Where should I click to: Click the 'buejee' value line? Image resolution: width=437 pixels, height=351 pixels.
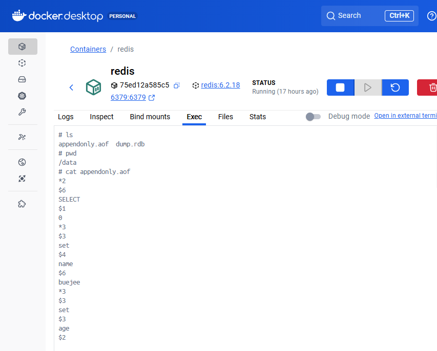tap(69, 282)
